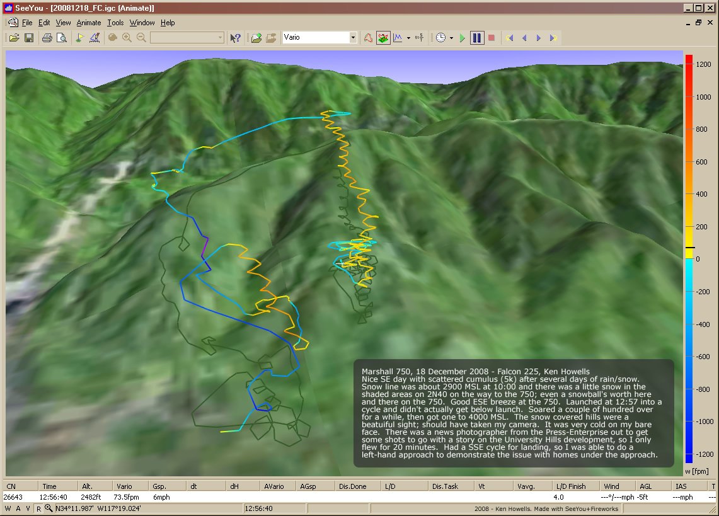This screenshot has height=516, width=719.
Task: Toggle the 3D view button
Action: [383, 38]
